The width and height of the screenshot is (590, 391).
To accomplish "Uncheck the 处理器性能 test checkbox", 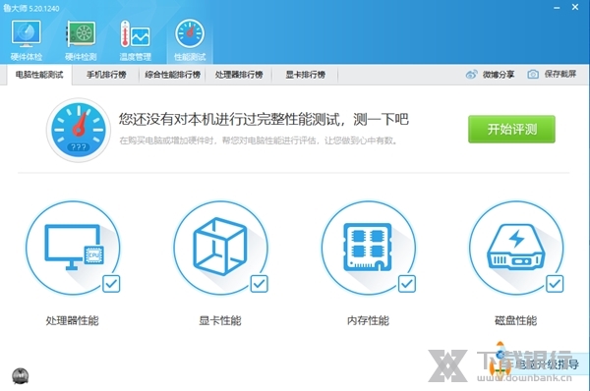I will coord(111,284).
